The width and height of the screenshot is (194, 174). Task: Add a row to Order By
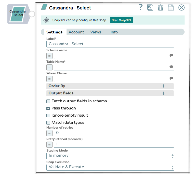163,86
